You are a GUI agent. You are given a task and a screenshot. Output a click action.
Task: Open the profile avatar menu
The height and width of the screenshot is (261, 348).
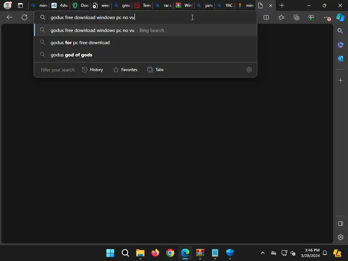(7, 5)
